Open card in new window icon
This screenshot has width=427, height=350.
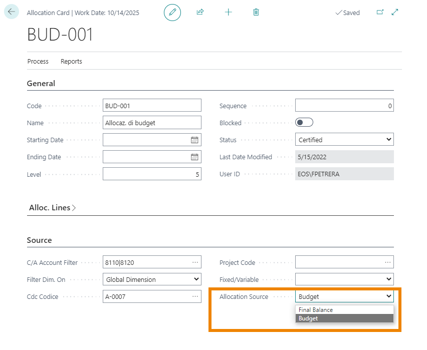(380, 12)
